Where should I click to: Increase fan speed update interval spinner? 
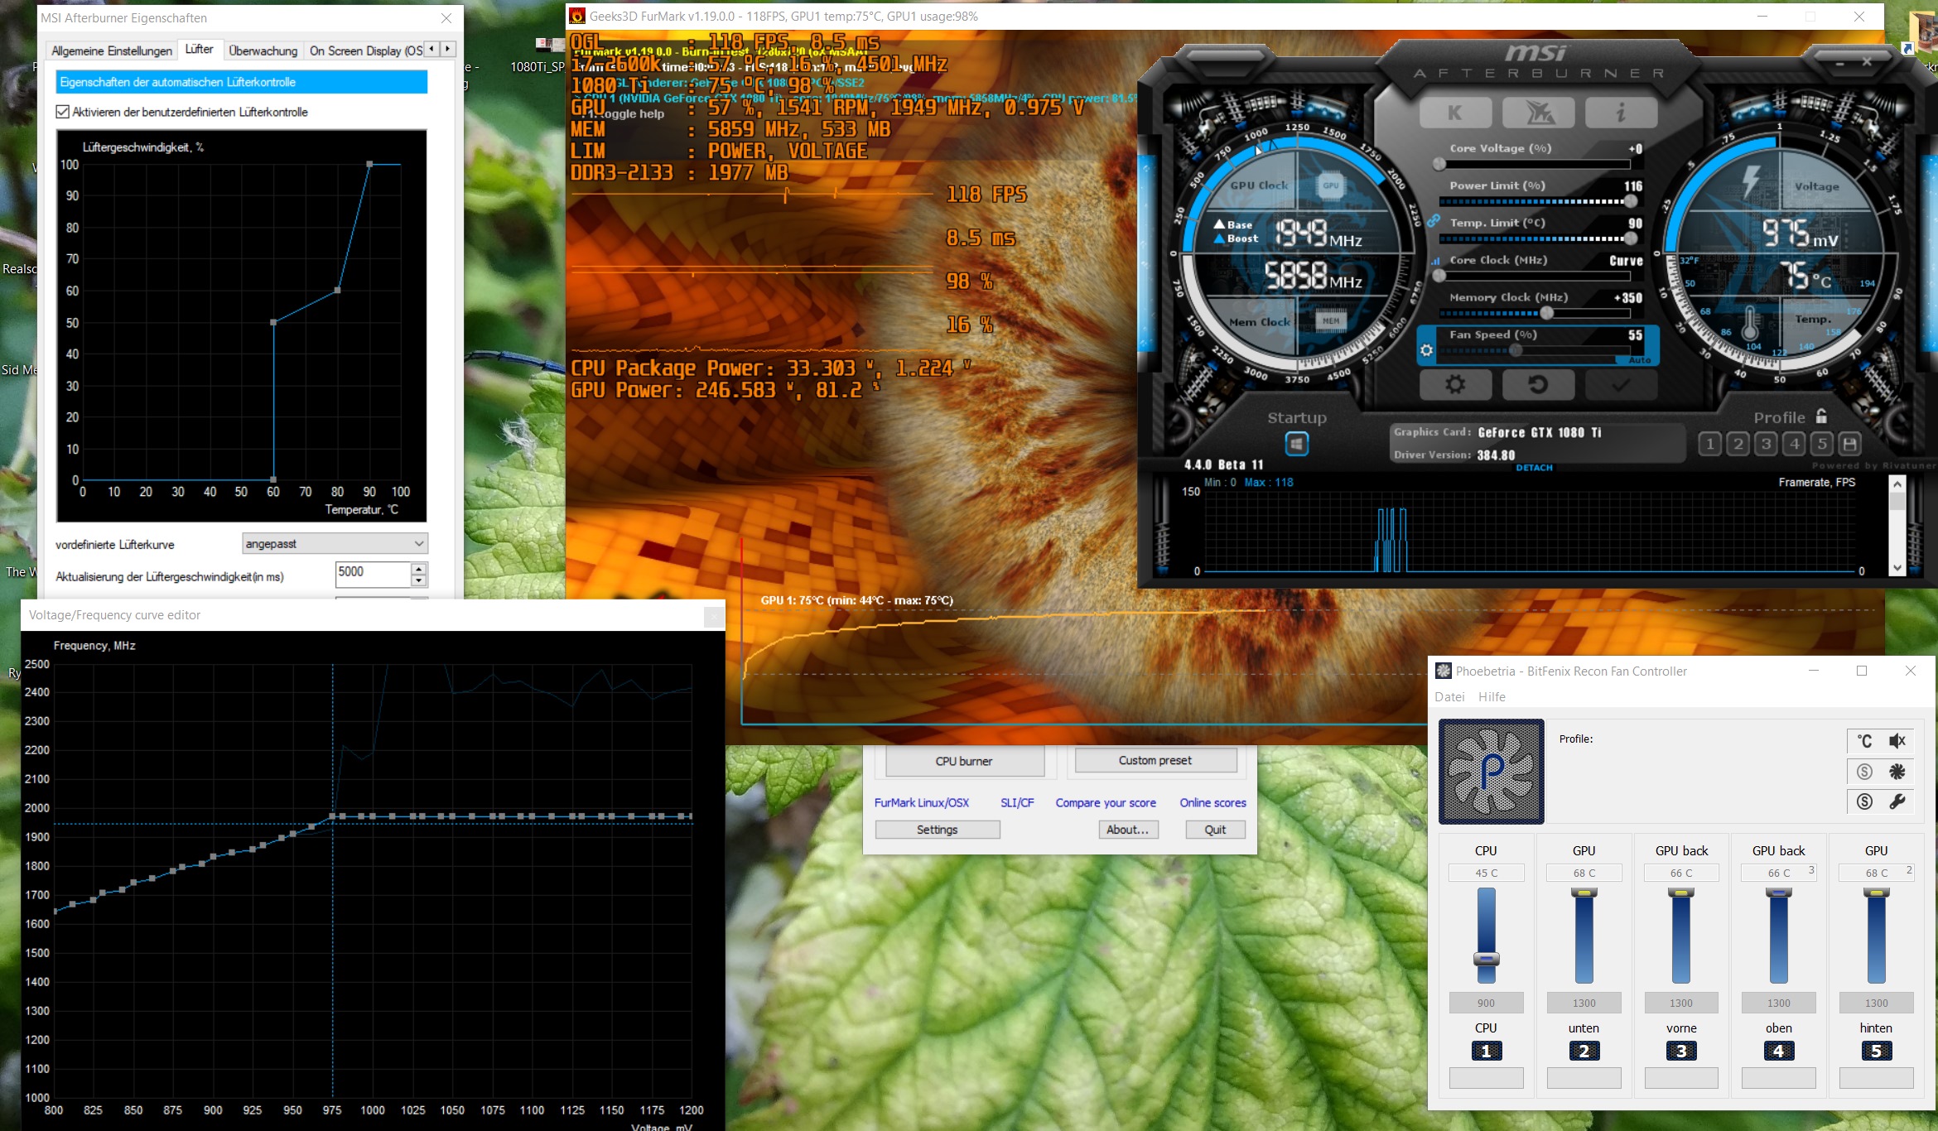point(419,568)
